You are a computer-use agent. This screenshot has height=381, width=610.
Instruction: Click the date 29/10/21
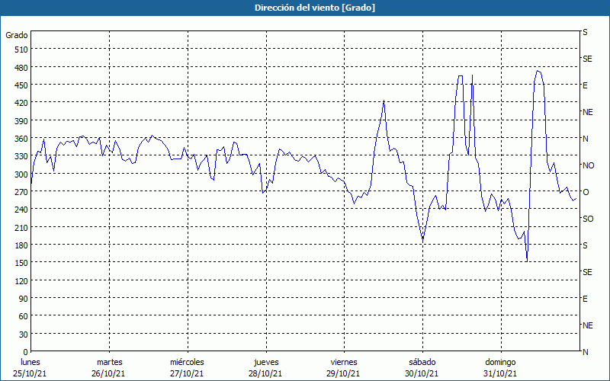pyautogui.click(x=344, y=373)
